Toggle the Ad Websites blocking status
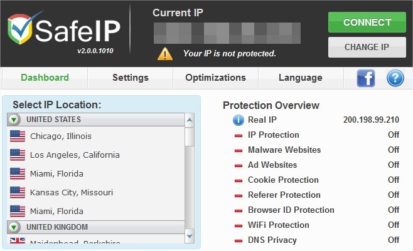 tap(393, 165)
